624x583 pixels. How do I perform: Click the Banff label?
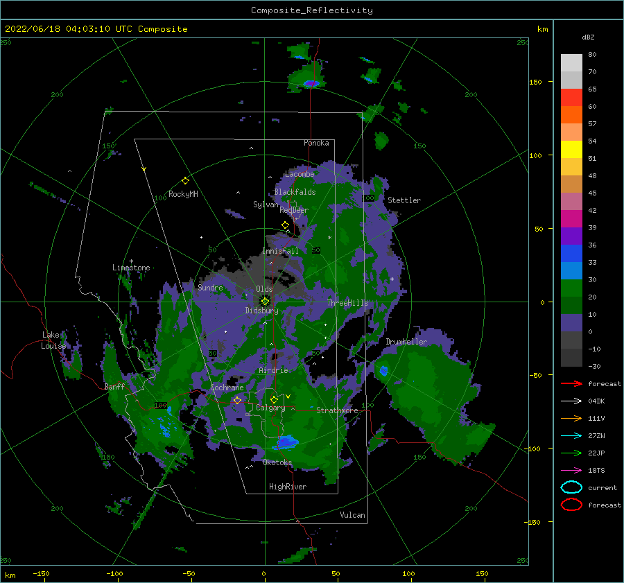point(114,386)
